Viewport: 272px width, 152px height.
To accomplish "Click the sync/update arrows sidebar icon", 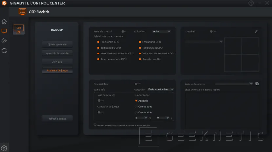I will pyautogui.click(x=4, y=51).
